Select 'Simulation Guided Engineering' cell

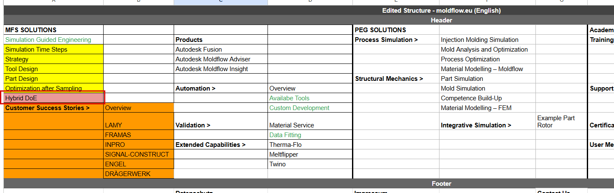point(54,40)
